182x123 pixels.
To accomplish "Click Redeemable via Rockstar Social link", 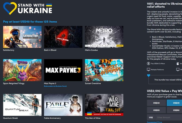I will pos(55,86).
